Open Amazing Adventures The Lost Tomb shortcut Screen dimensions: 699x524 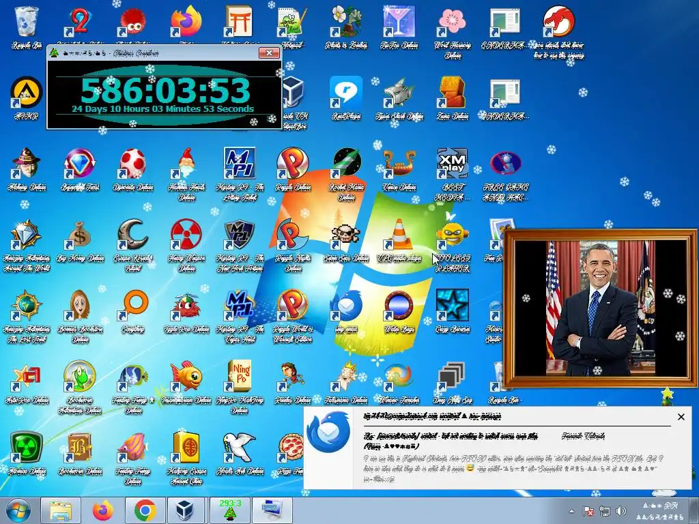(x=26, y=305)
